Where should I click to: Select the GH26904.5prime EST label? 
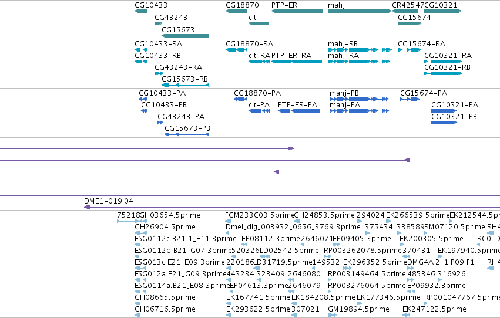click(x=165, y=227)
